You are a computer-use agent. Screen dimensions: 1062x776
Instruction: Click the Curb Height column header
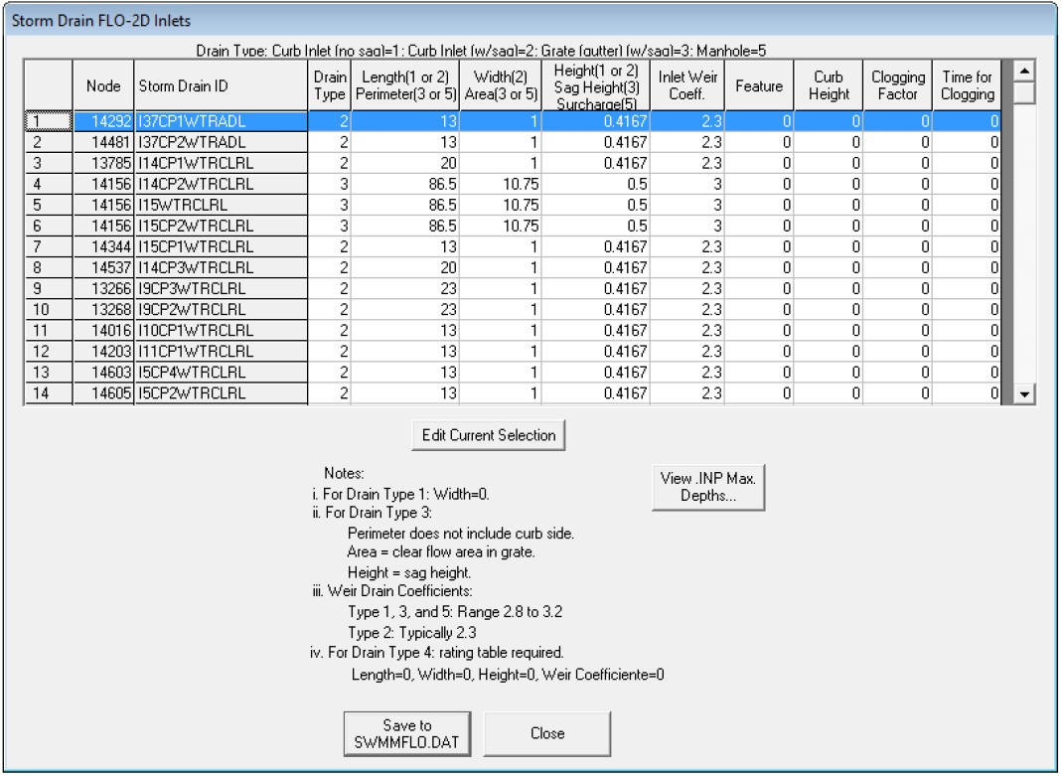pyautogui.click(x=829, y=86)
